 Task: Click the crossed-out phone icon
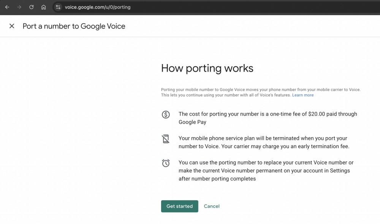tap(166, 139)
